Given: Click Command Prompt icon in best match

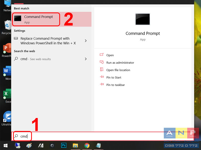Looking at the screenshot, I should click(18, 18).
